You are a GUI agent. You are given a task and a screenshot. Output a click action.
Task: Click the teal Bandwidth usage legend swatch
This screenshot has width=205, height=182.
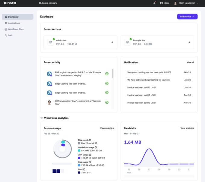pos(79,151)
